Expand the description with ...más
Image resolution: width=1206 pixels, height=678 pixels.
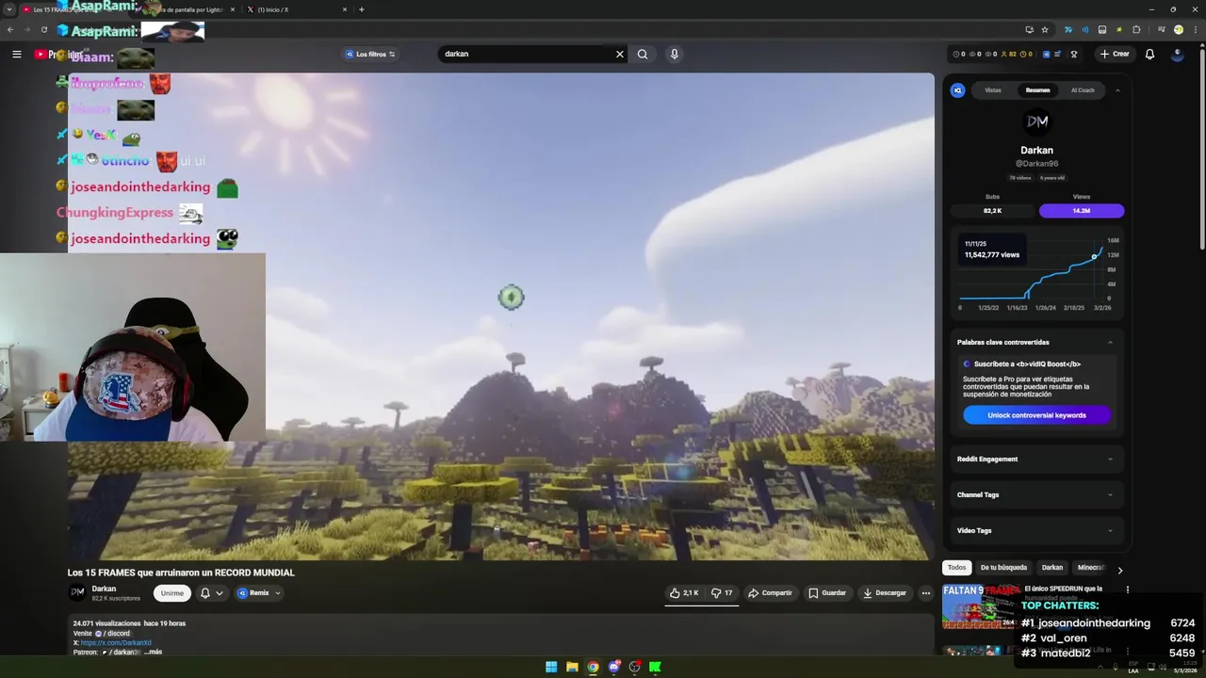point(153,652)
